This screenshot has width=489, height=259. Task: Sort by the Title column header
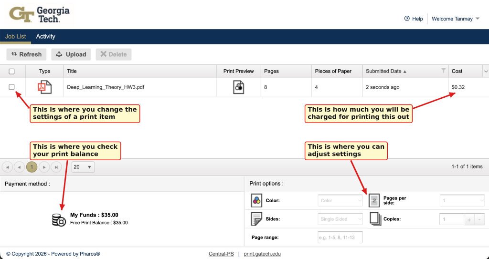[140, 71]
